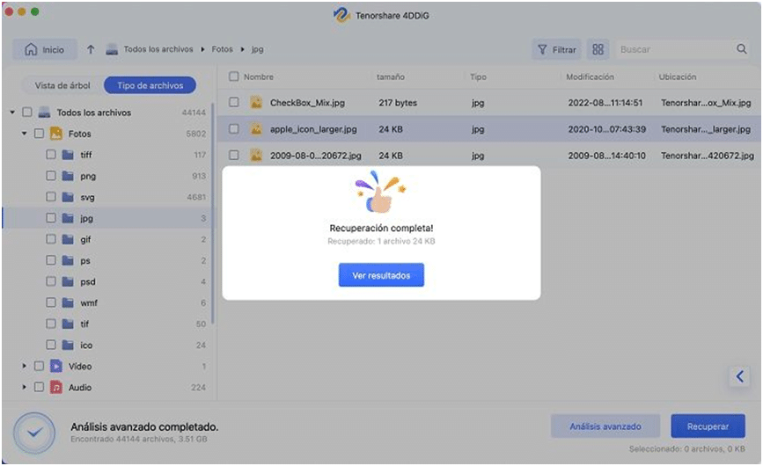
Task: Check Todos los archivos checkbox
Action: tap(27, 113)
